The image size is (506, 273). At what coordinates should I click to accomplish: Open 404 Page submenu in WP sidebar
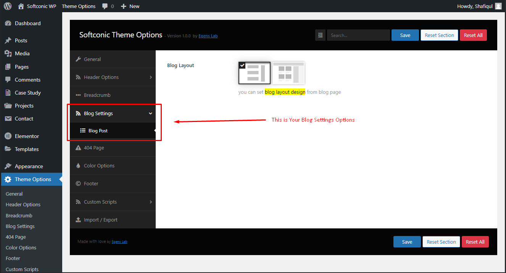(16, 237)
